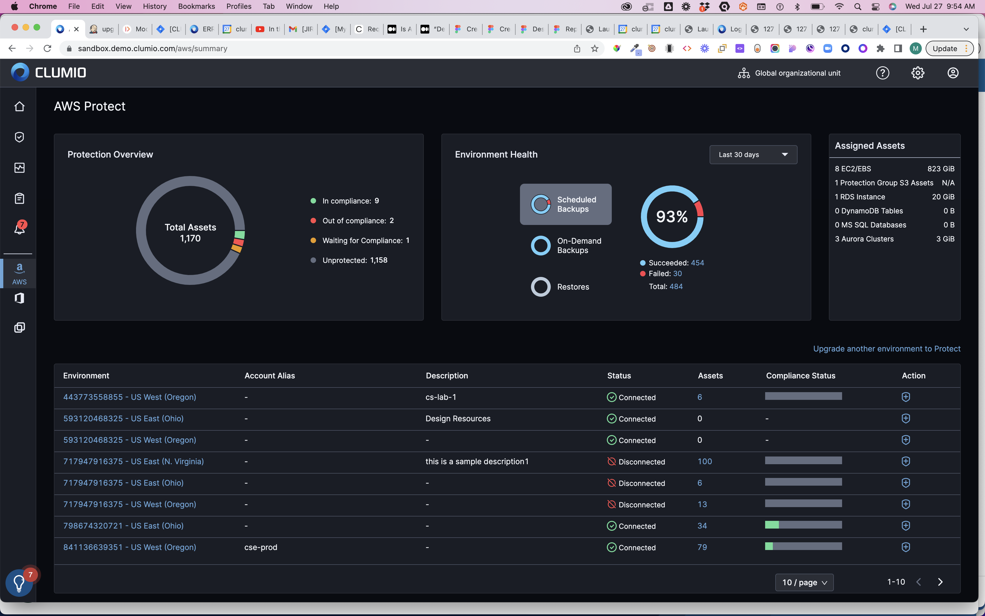Open the clipboard Reports sidebar icon

pos(19,198)
